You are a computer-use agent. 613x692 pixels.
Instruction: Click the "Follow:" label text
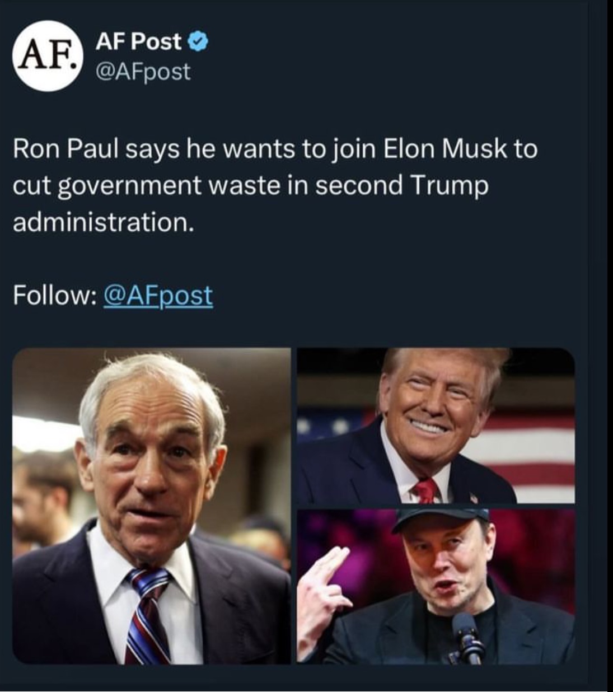tap(53, 295)
